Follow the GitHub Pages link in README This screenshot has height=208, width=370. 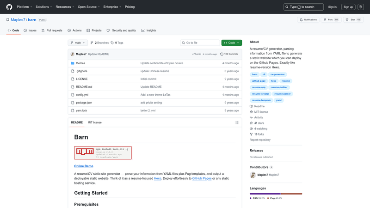tap(202, 178)
